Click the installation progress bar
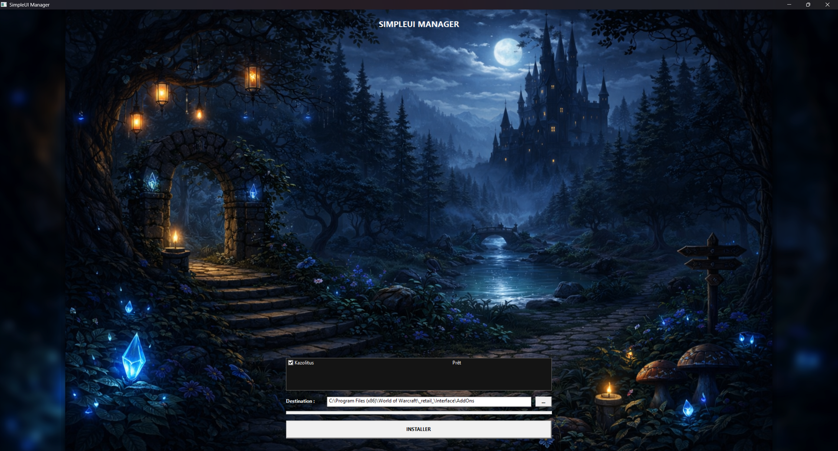Image resolution: width=838 pixels, height=451 pixels. click(x=418, y=413)
